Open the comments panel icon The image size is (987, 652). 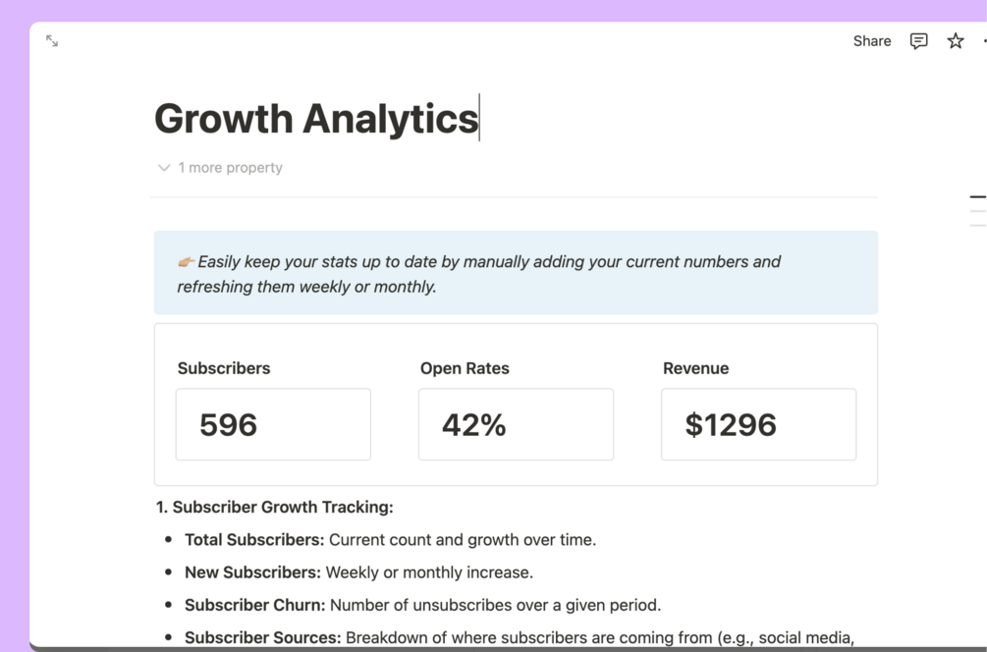coord(918,41)
